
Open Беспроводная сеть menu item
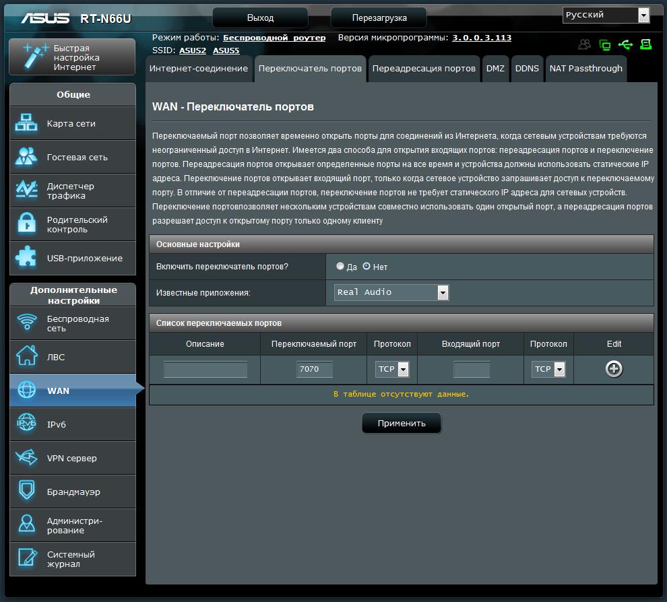pos(73,323)
